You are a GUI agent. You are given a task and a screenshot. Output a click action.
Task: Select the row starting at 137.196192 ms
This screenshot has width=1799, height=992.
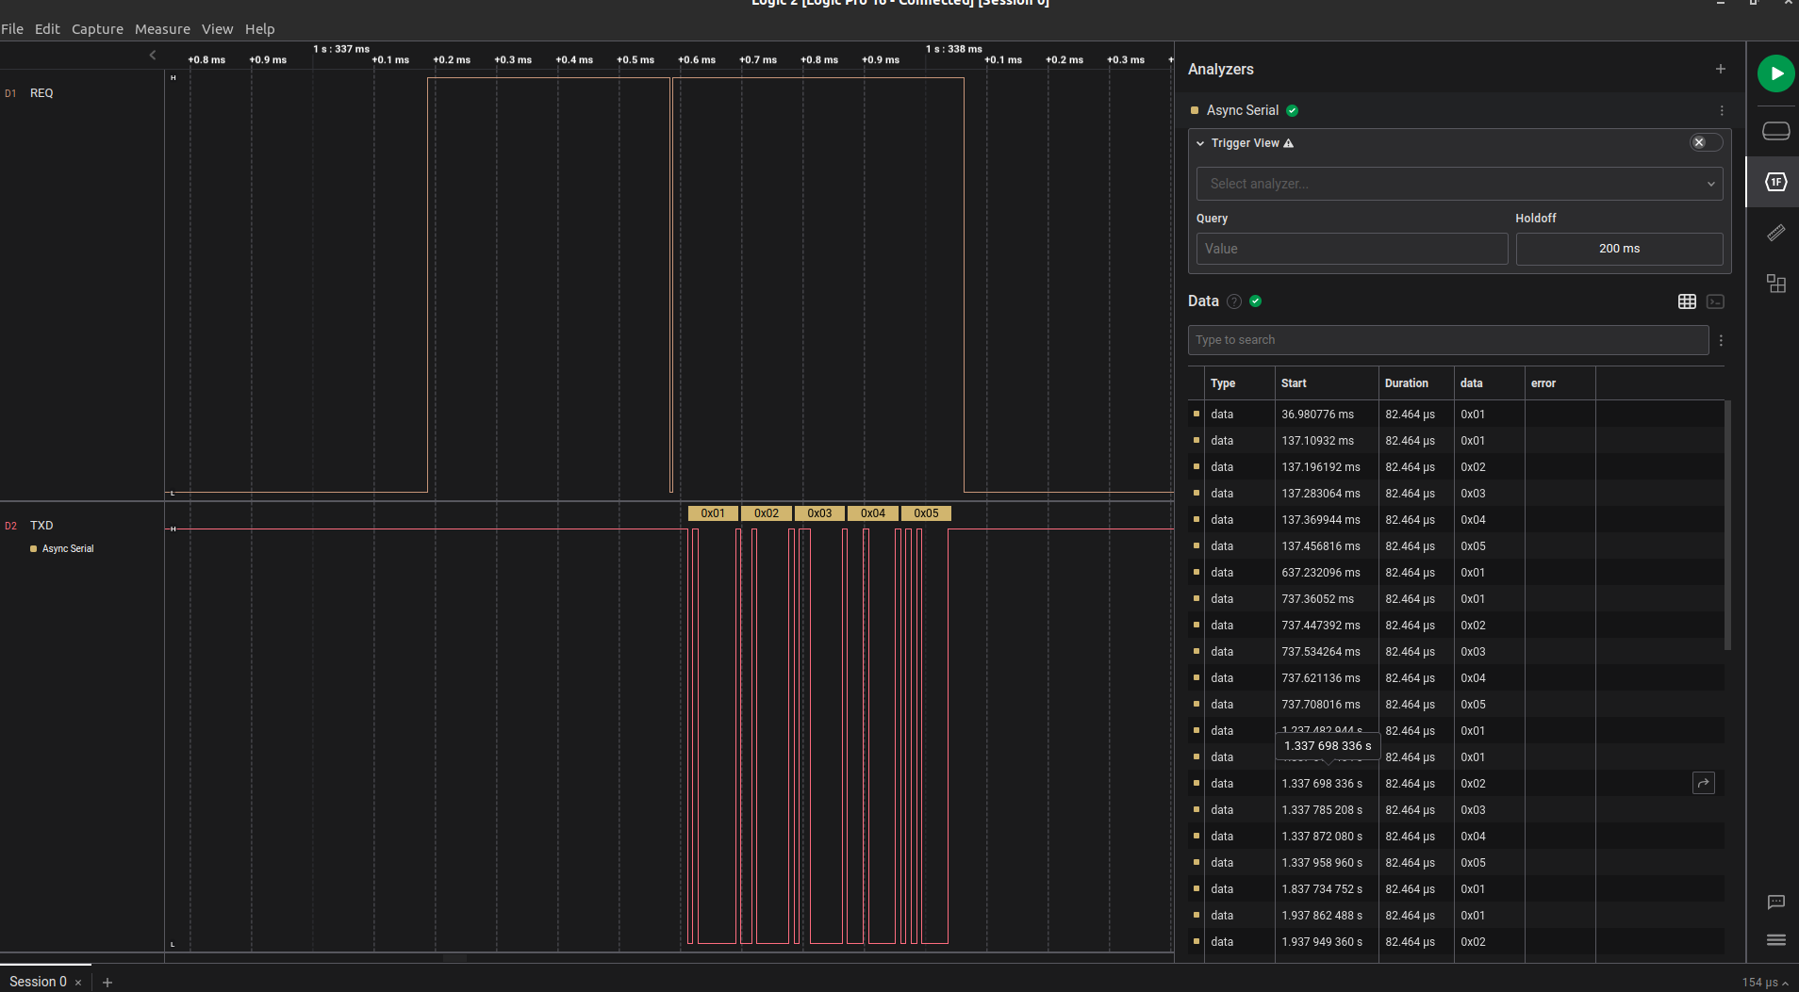1456,467
